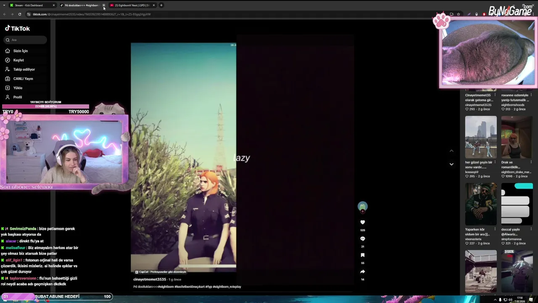This screenshot has height=303, width=538.
Task: Open more options for 'her güzel şeyin' video
Action: pyautogui.click(x=495, y=162)
